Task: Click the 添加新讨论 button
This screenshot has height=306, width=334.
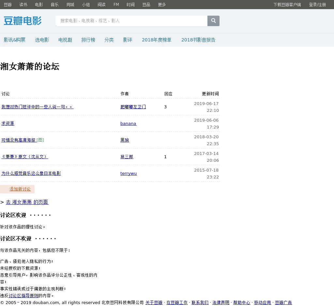Action: click(20, 189)
